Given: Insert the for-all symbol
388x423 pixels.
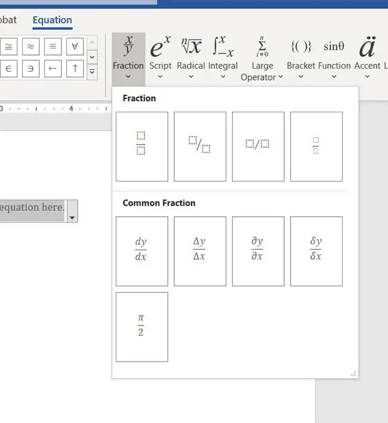Looking at the screenshot, I should [75, 47].
